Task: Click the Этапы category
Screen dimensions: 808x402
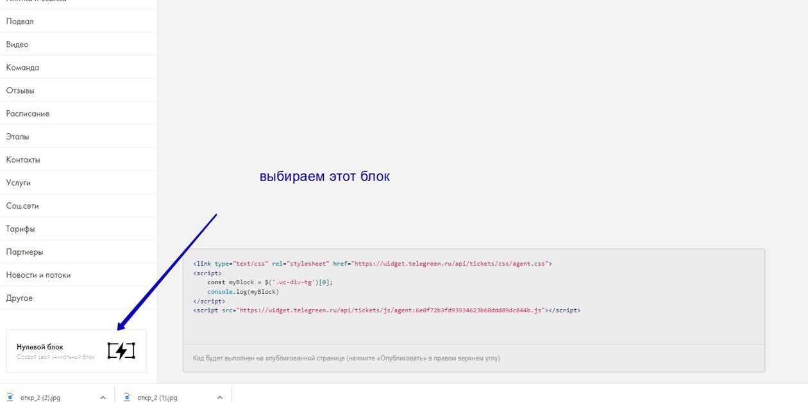Action: 18,136
